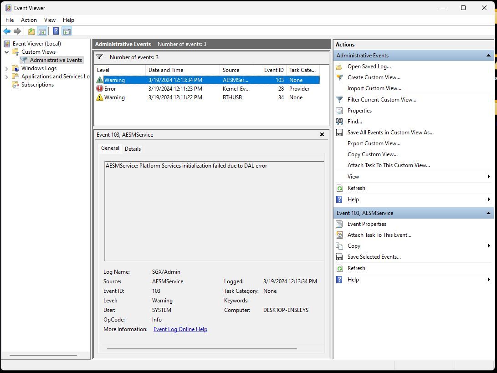Select the BTHUSB warning event 34 row

(x=207, y=97)
